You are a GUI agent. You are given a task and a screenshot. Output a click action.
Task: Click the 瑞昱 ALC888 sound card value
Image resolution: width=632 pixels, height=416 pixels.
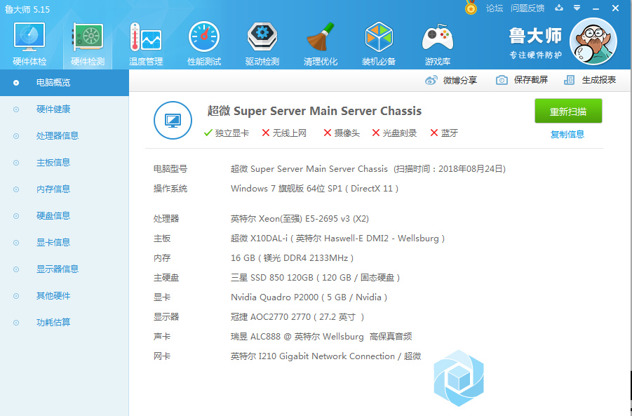pos(321,337)
